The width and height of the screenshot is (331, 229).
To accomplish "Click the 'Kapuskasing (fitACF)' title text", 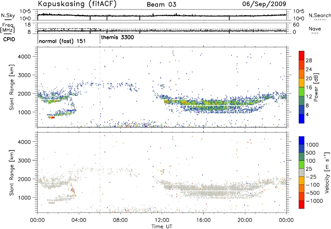I will (77, 4).
